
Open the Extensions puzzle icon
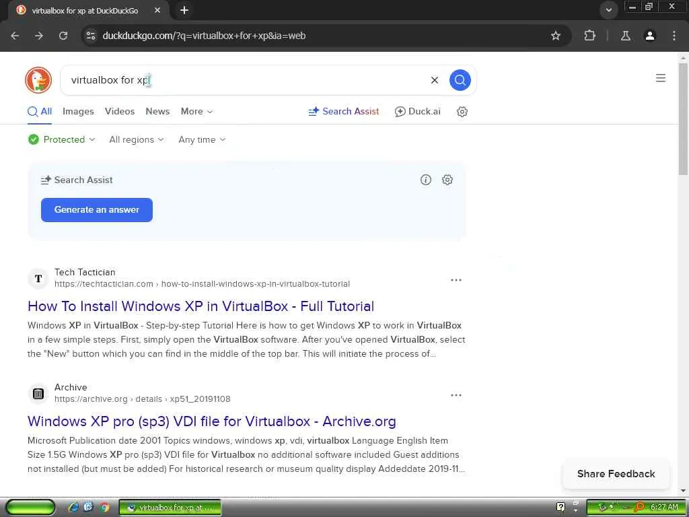tap(589, 36)
